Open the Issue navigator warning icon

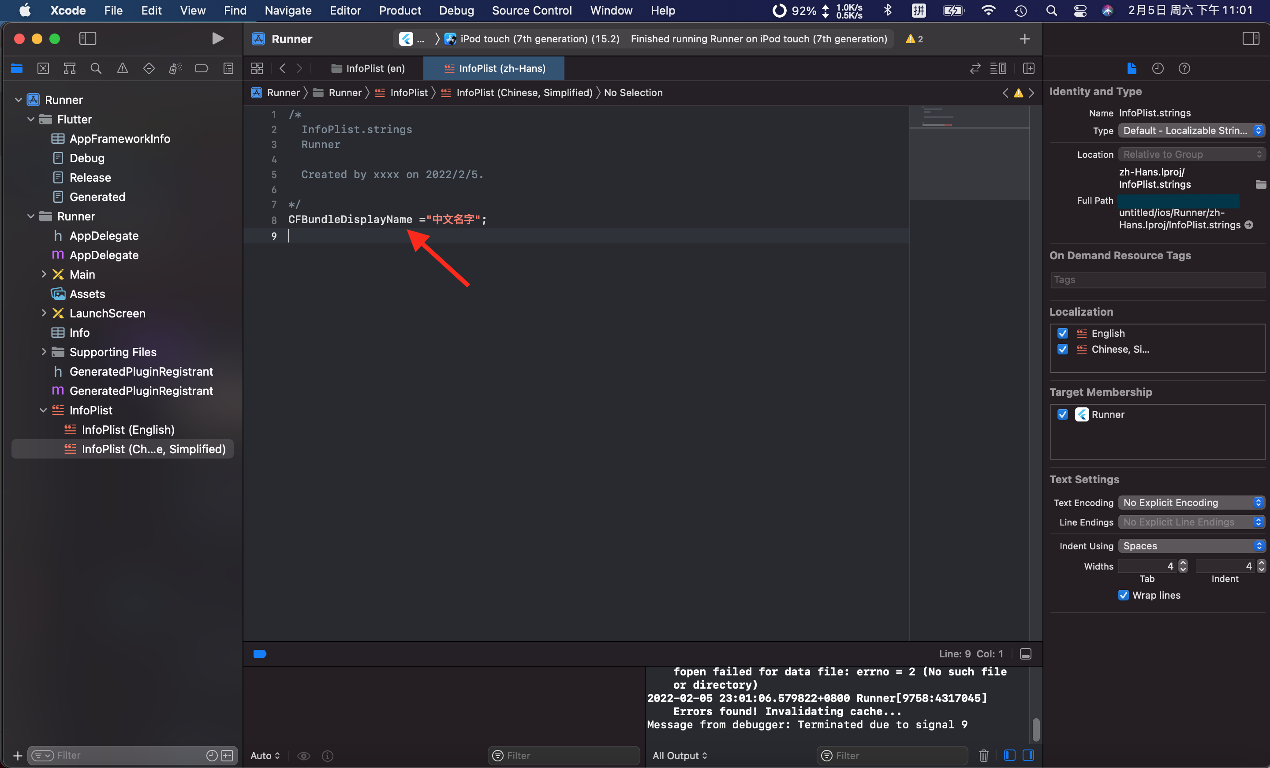coord(122,68)
